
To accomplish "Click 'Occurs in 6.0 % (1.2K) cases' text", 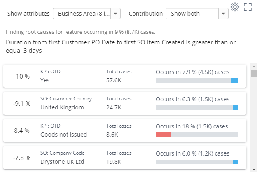I will tap(193, 153).
